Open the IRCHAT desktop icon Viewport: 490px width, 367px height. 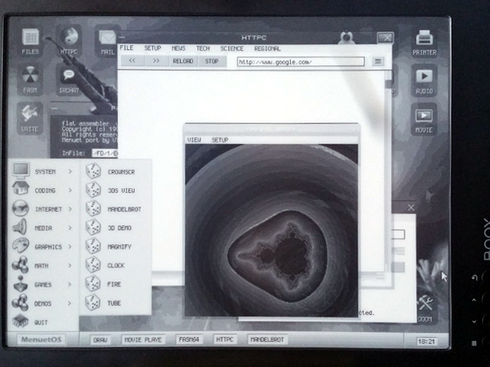(69, 80)
